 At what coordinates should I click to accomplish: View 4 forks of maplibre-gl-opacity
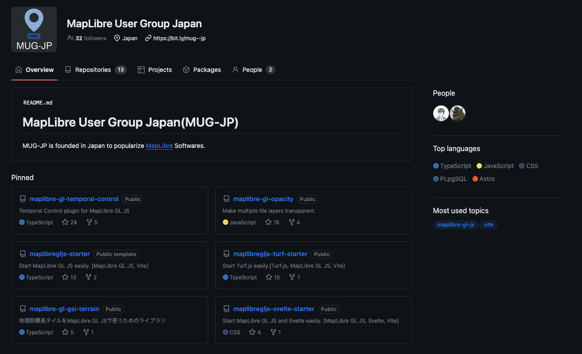[294, 222]
